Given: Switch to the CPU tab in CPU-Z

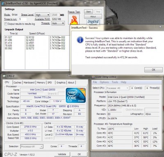Looking at the screenshot, I should [7, 82].
